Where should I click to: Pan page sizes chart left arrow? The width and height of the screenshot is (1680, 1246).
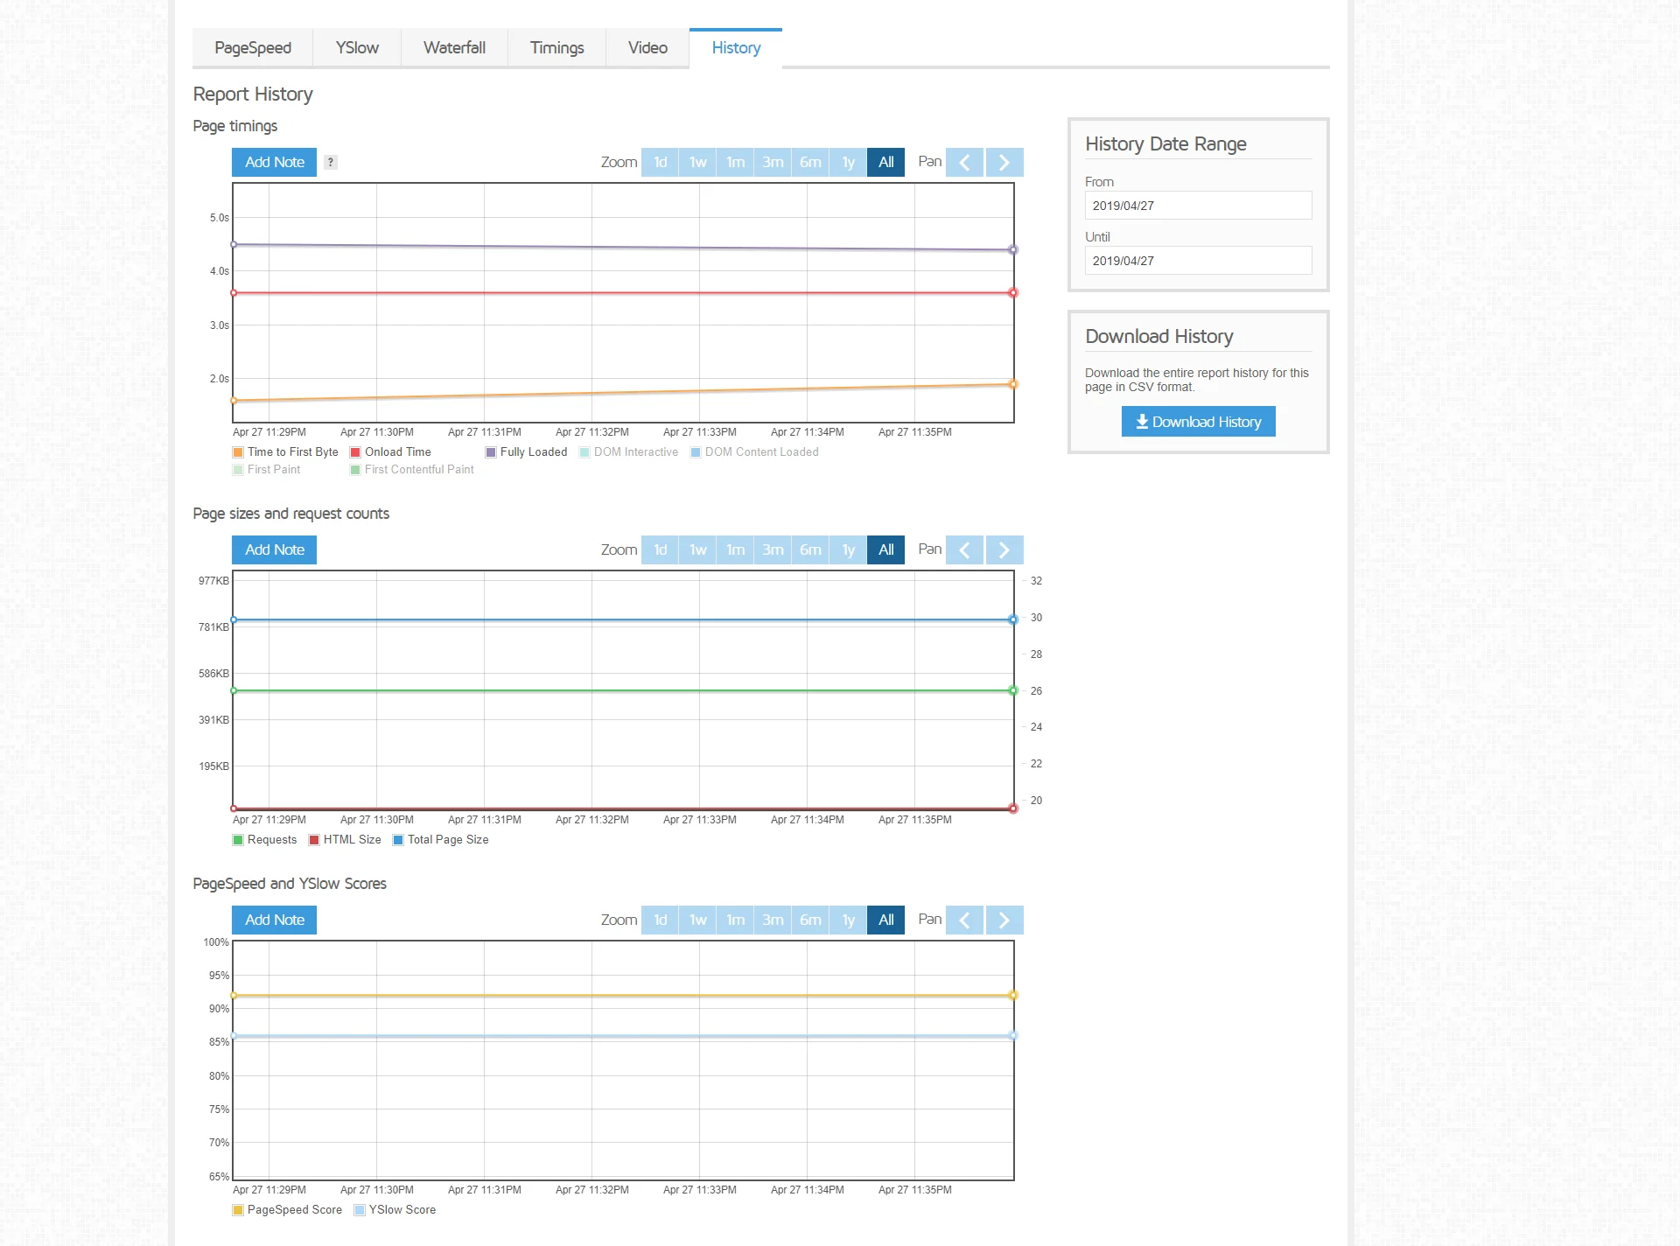click(x=964, y=549)
